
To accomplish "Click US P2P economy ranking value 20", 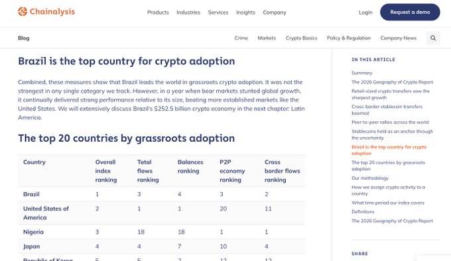I will pos(224,209).
